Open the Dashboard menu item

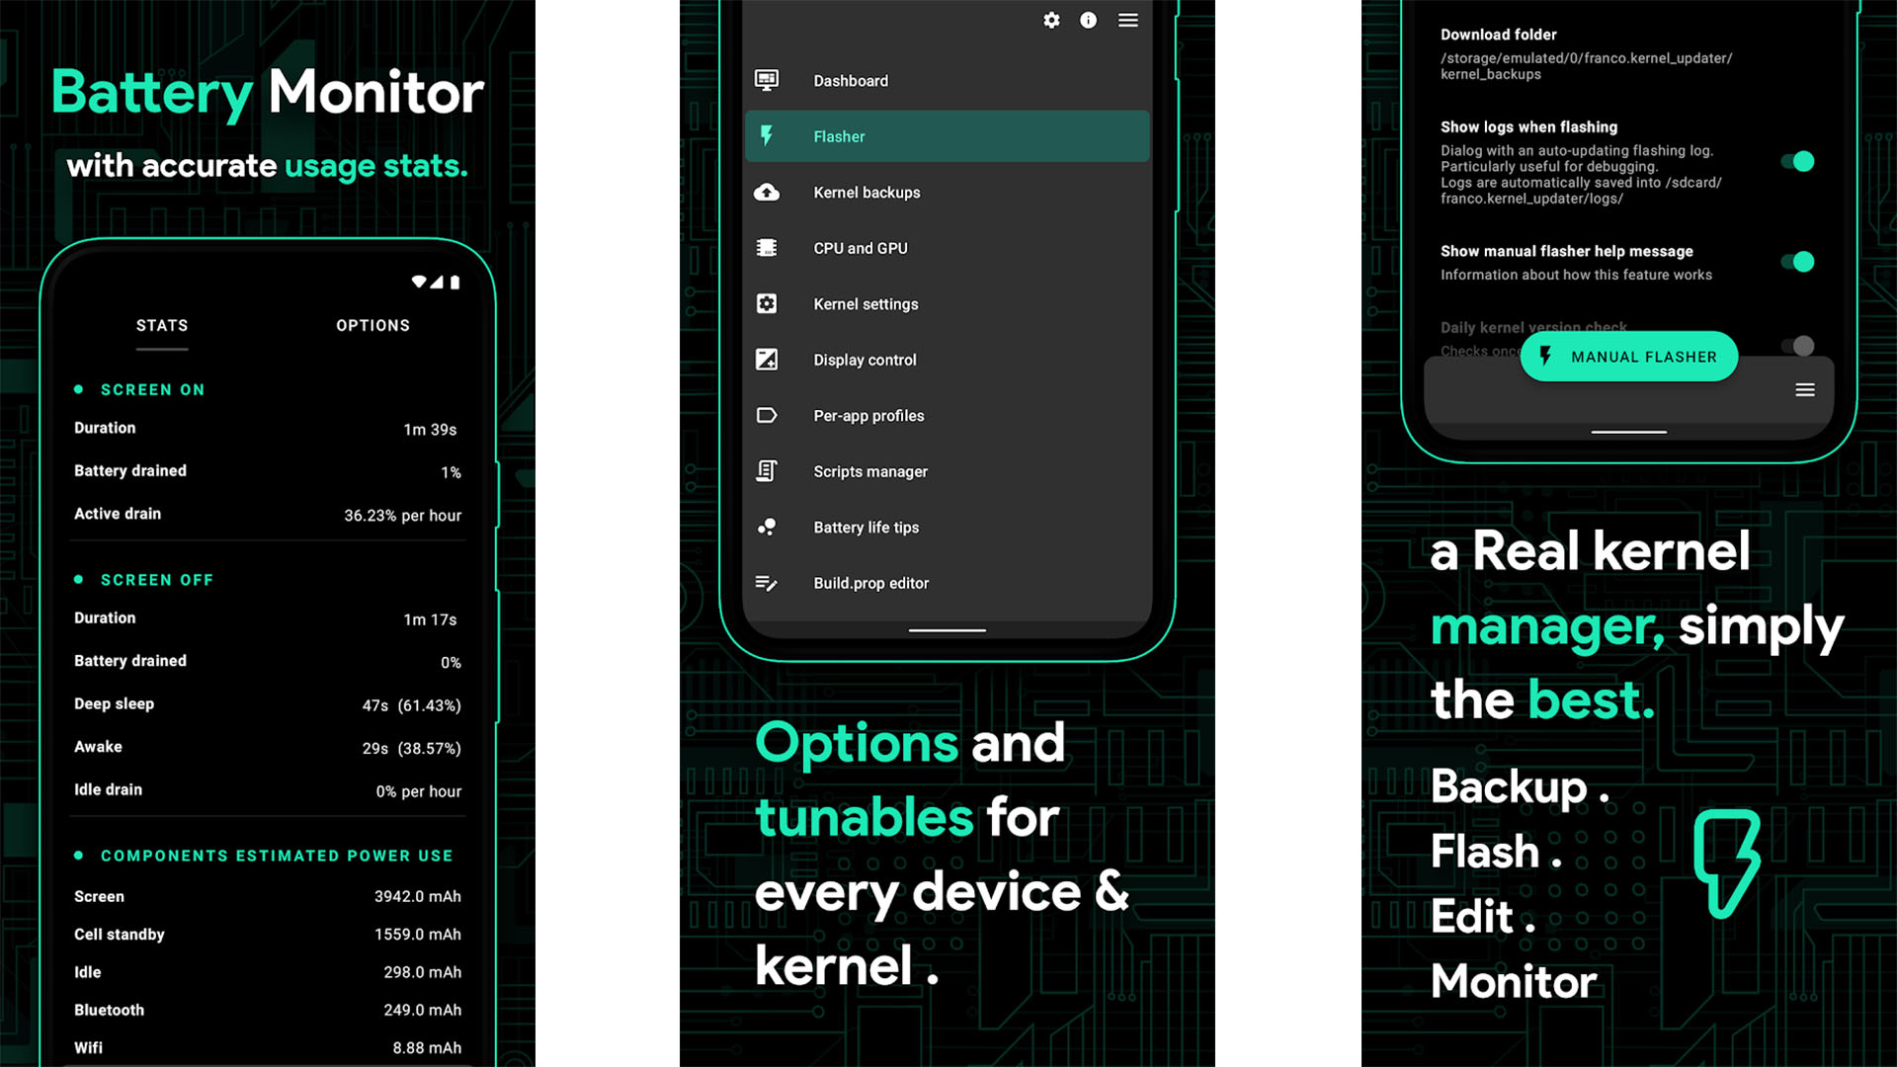point(851,81)
